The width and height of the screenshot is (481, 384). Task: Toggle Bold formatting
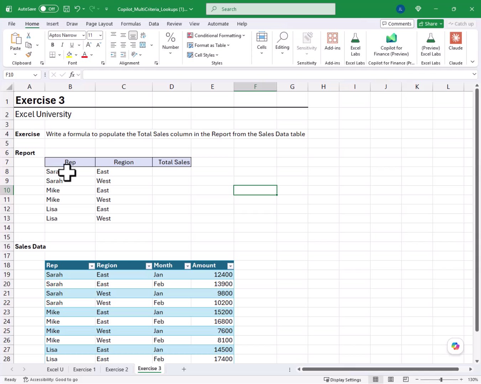[x=52, y=45]
